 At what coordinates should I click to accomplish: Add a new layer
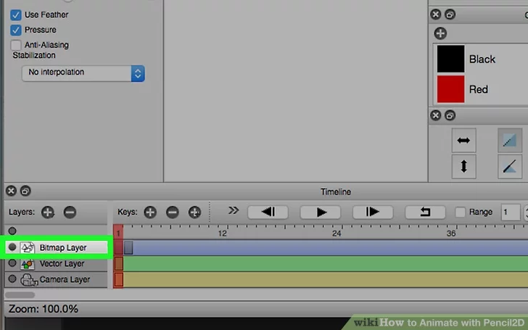[48, 212]
